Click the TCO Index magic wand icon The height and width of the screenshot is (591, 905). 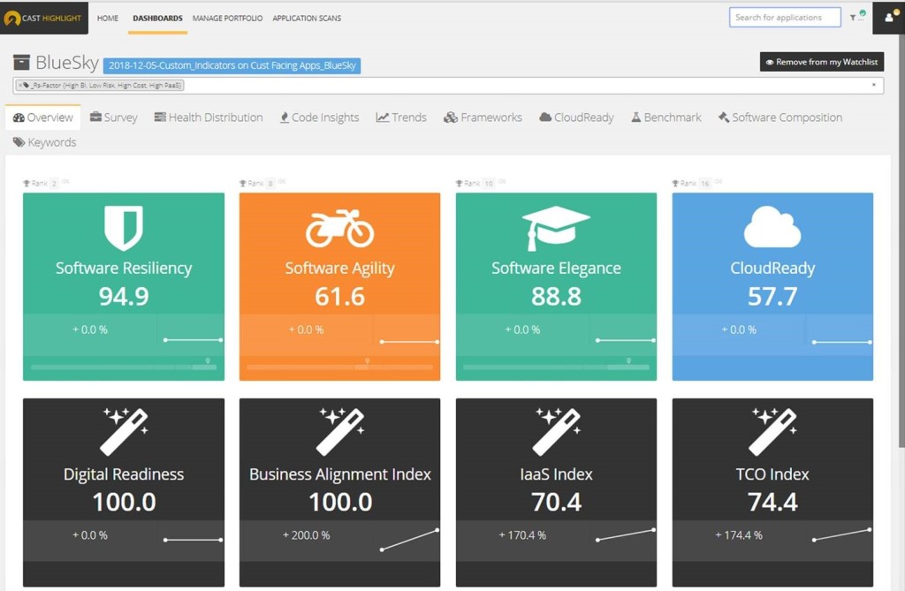tap(772, 431)
